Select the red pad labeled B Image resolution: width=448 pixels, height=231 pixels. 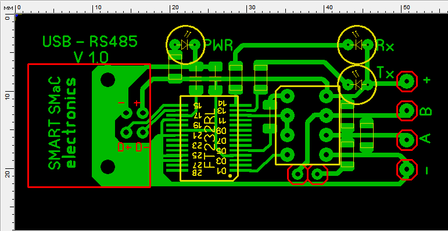(x=407, y=111)
